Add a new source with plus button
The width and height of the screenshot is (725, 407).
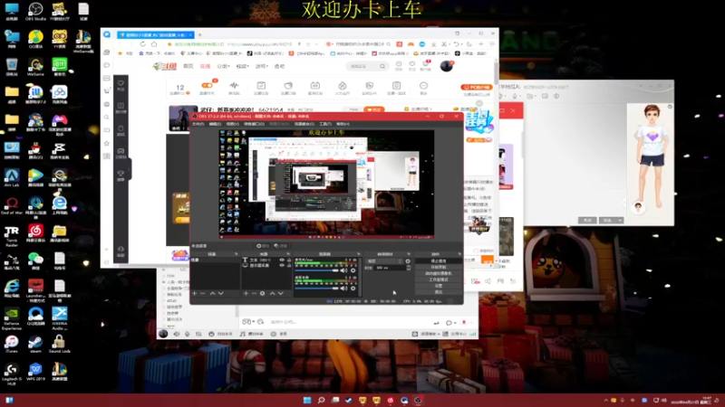tap(246, 293)
